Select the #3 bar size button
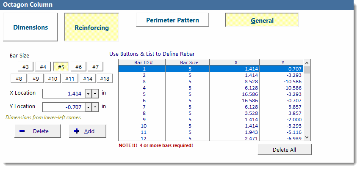The height and width of the screenshot is (169, 360). click(25, 67)
